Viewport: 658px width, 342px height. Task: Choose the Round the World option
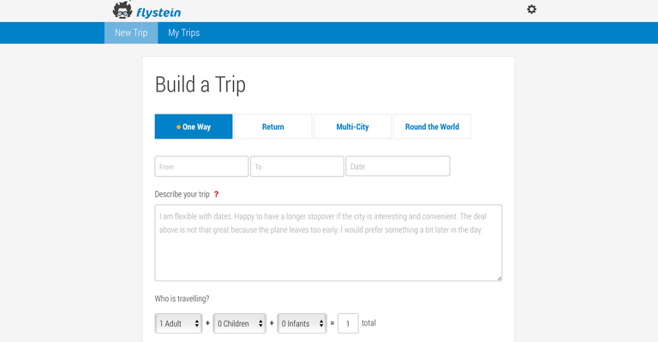(432, 127)
